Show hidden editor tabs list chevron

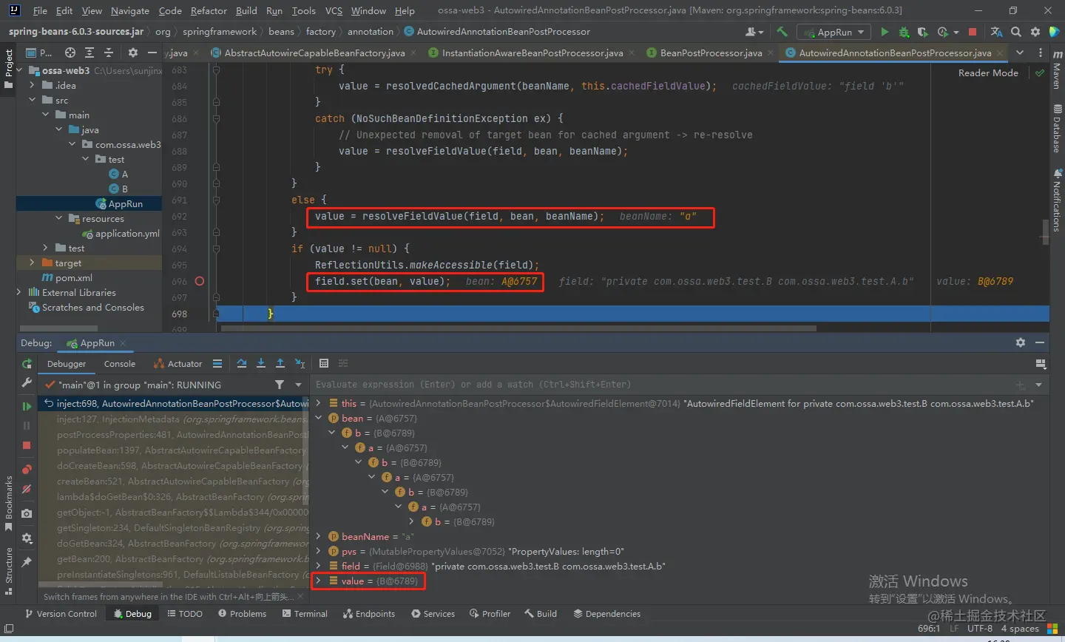click(x=1020, y=53)
